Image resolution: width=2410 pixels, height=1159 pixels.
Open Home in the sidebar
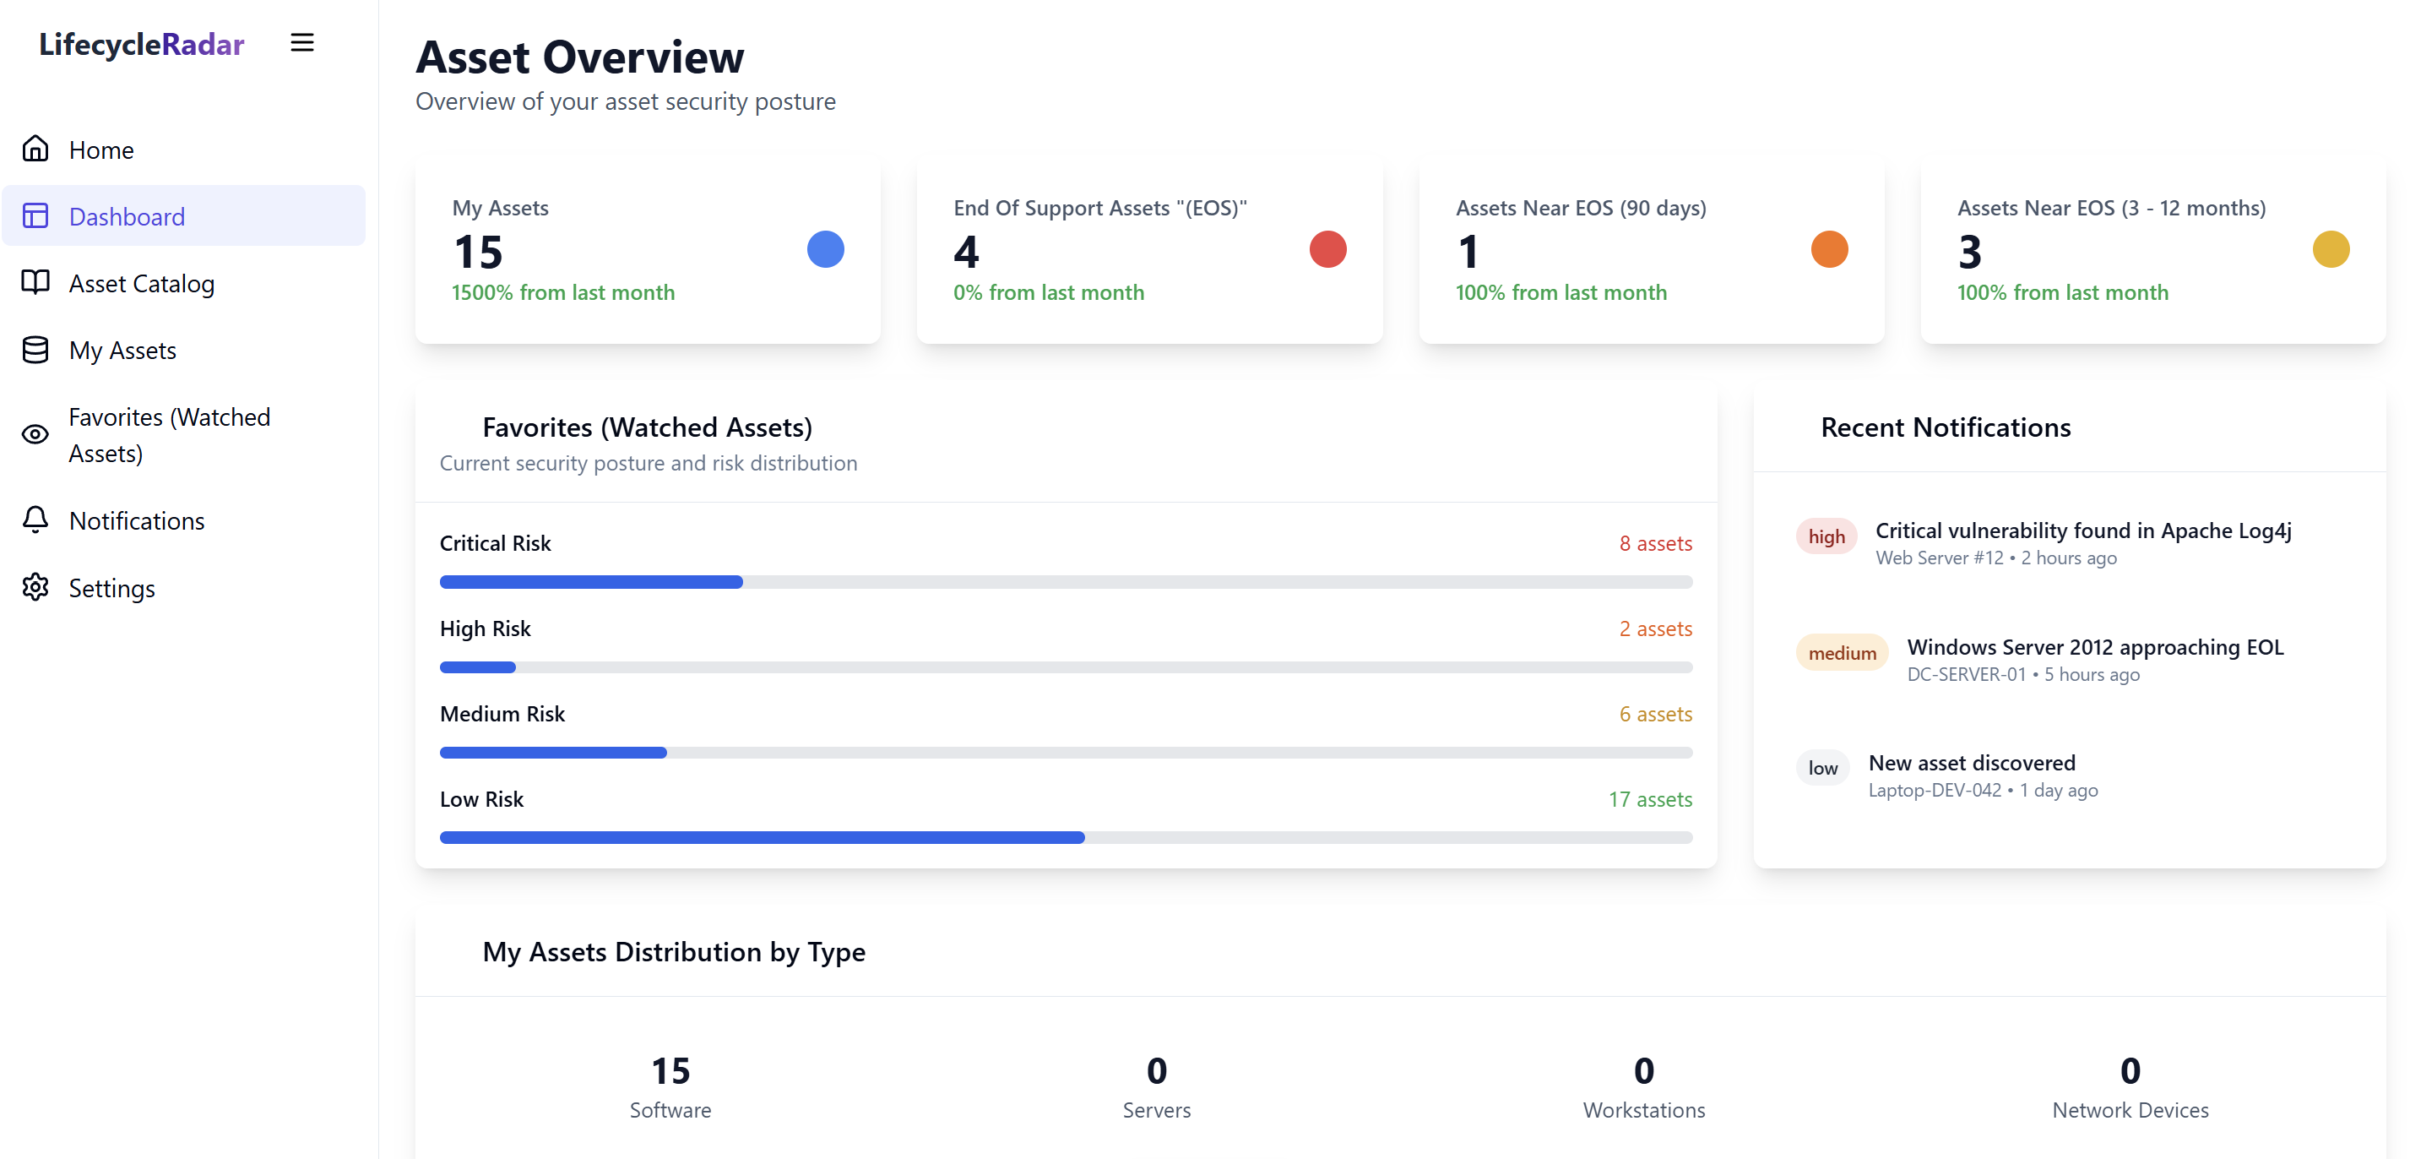(183, 150)
